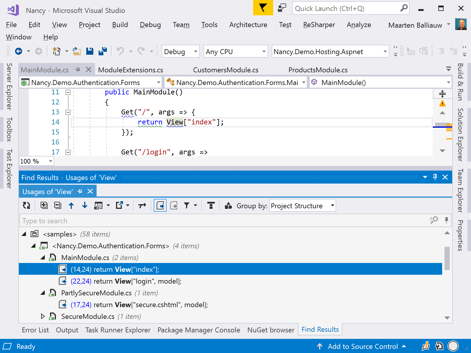Open Package Manager Console tab
This screenshot has width=471, height=353.
point(199,330)
